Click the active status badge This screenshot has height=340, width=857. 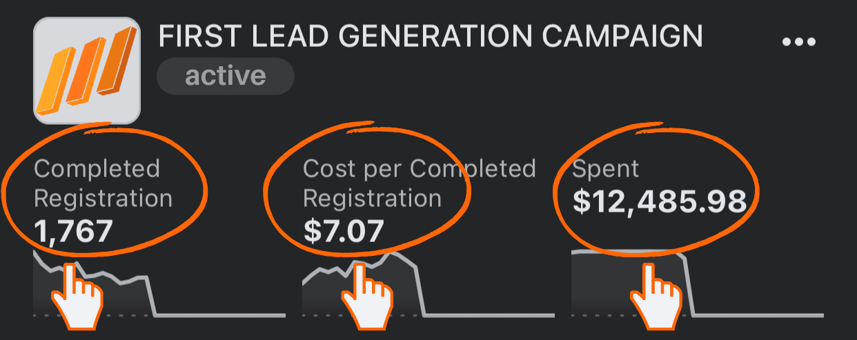226,75
